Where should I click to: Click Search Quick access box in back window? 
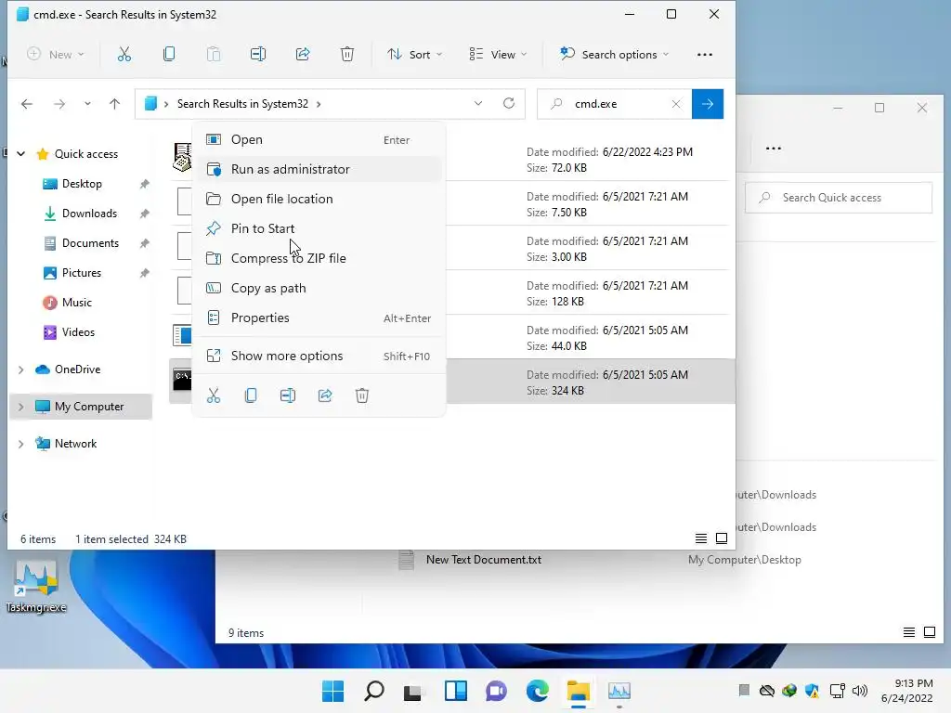(x=839, y=198)
